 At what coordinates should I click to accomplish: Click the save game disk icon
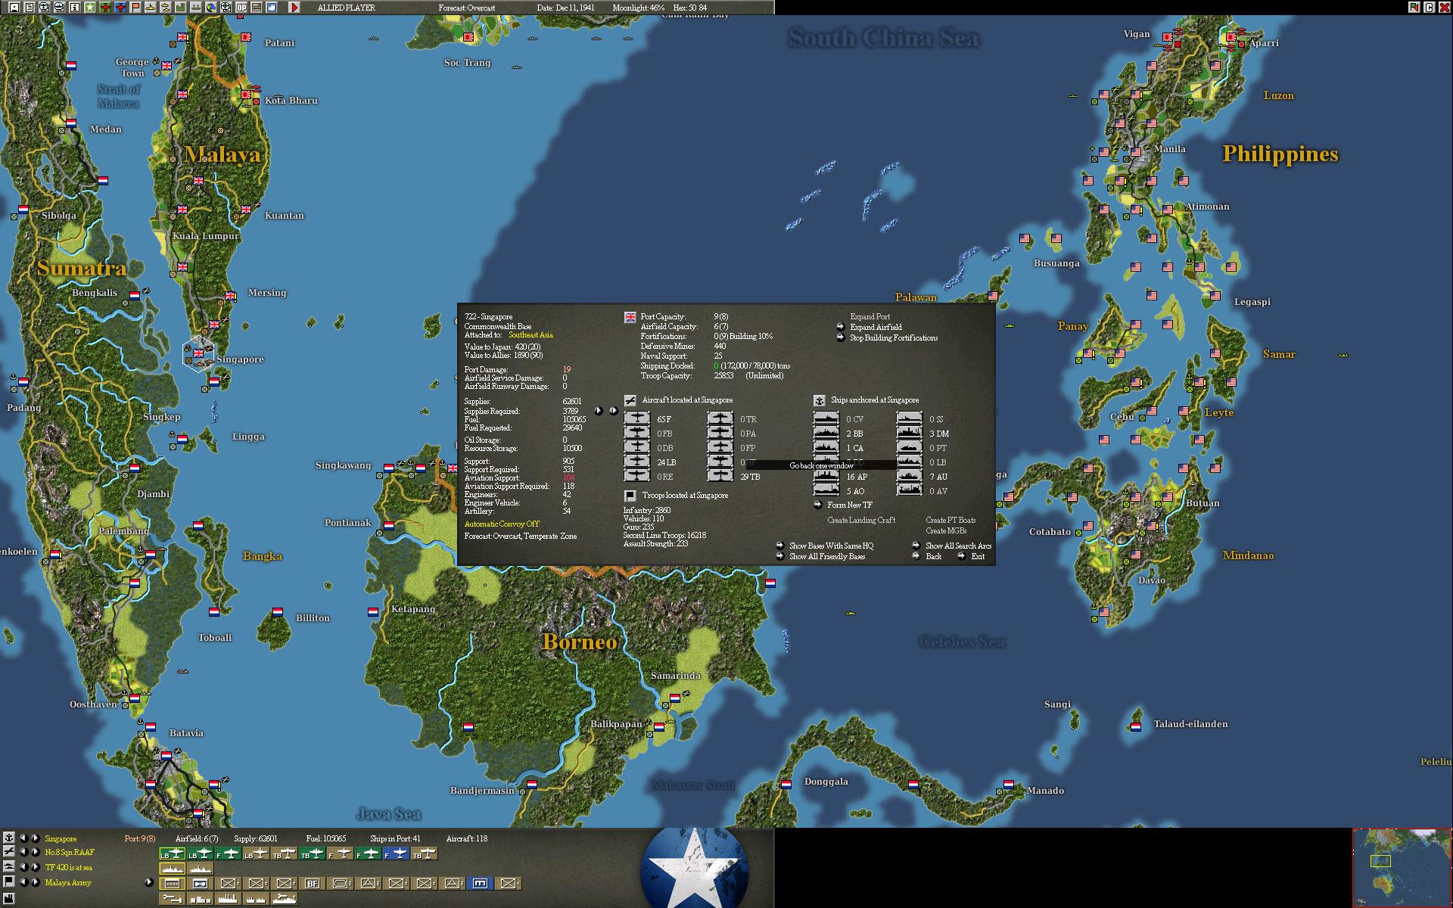[x=14, y=8]
